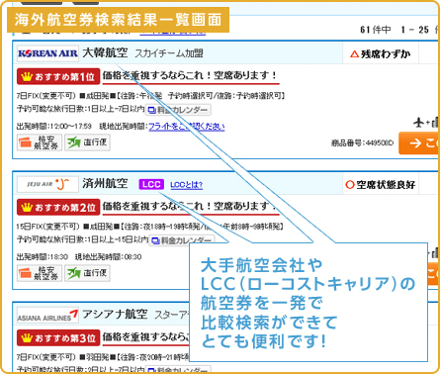The height and width of the screenshot is (374, 440).
Task: Open 料金カレンダー in the Jeju Air listing
Action: (x=182, y=240)
